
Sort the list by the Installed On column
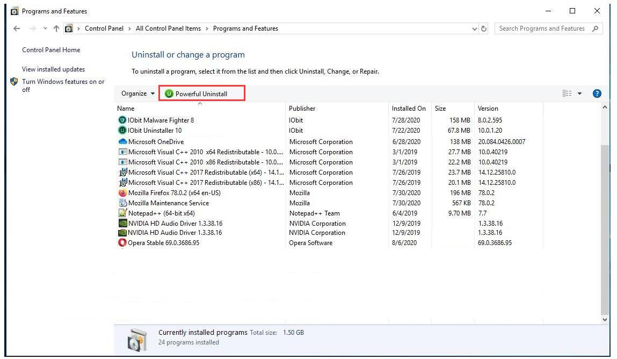click(410, 108)
